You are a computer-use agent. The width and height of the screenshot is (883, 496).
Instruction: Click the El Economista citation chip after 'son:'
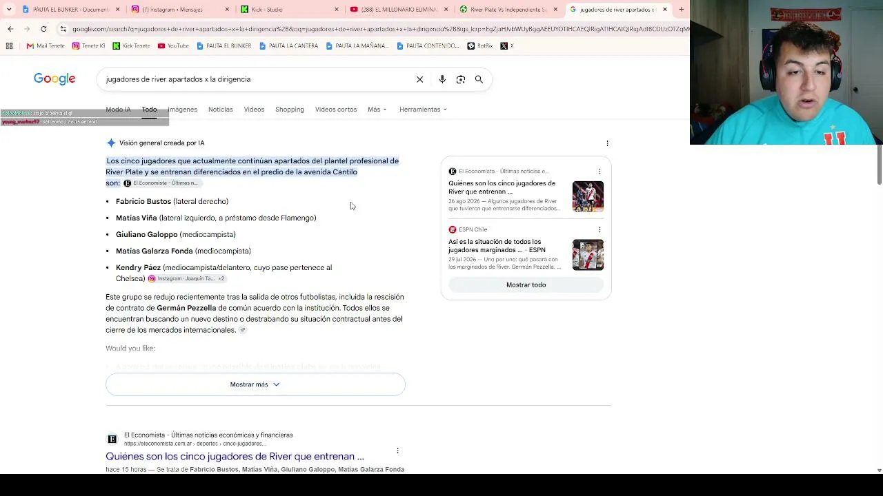tap(161, 183)
